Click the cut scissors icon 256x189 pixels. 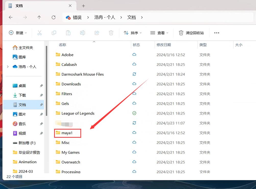click(39, 33)
